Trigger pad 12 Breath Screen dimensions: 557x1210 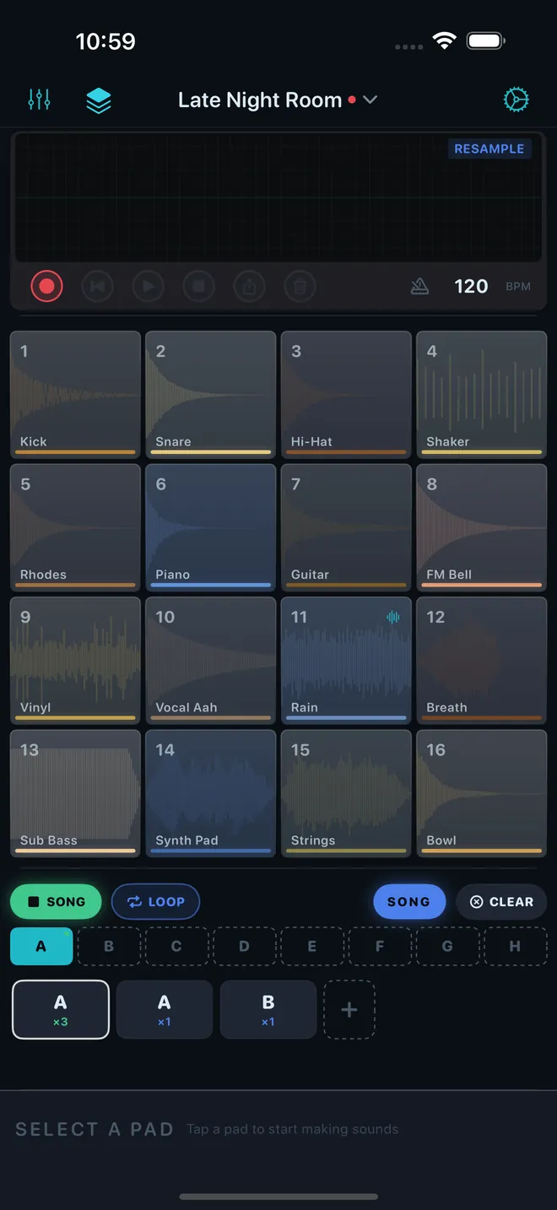point(481,661)
